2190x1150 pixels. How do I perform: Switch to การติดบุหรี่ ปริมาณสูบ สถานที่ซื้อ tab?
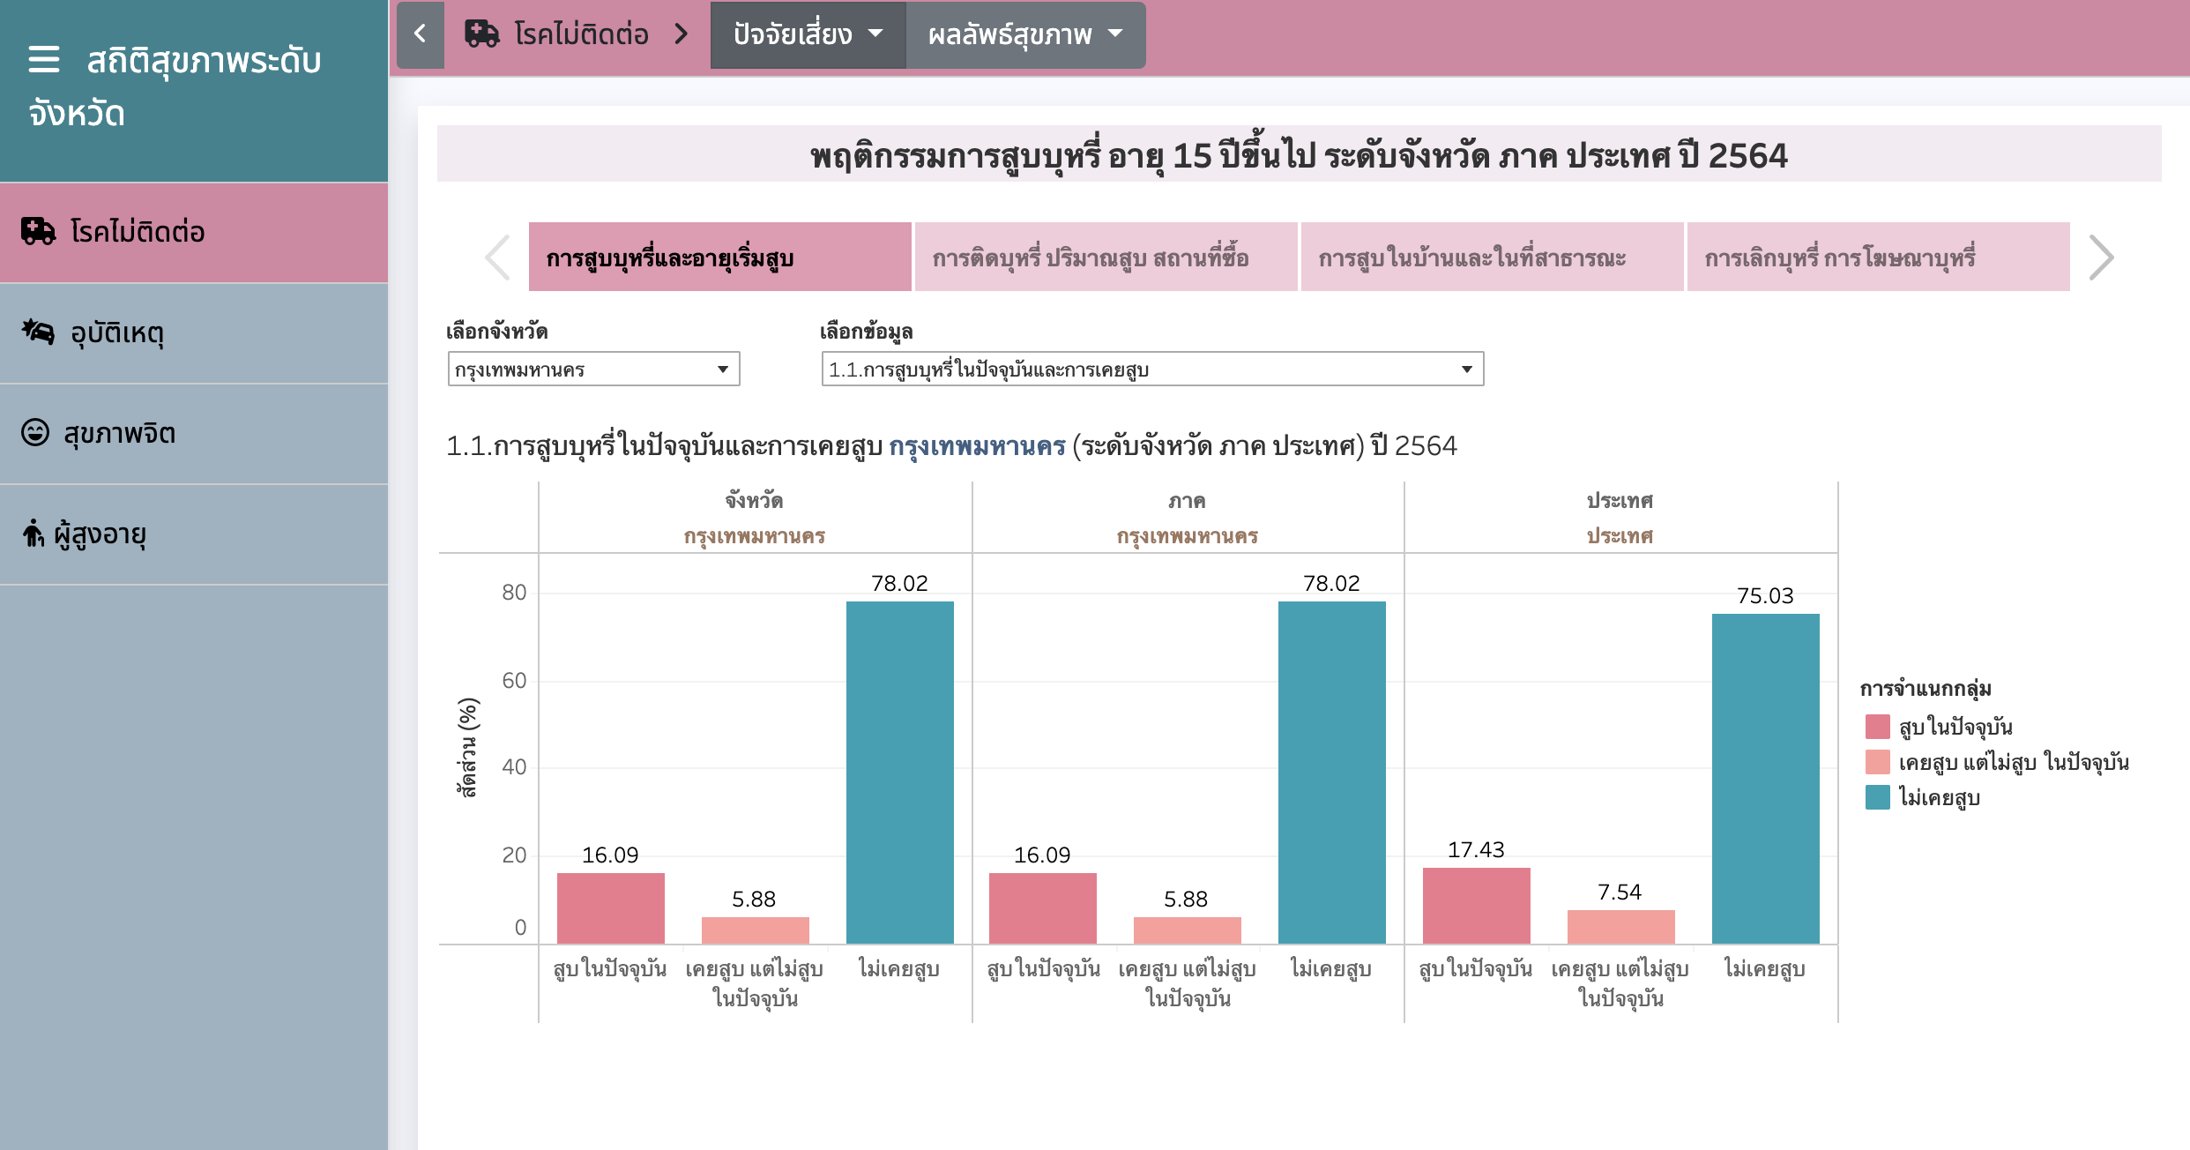(x=1106, y=258)
